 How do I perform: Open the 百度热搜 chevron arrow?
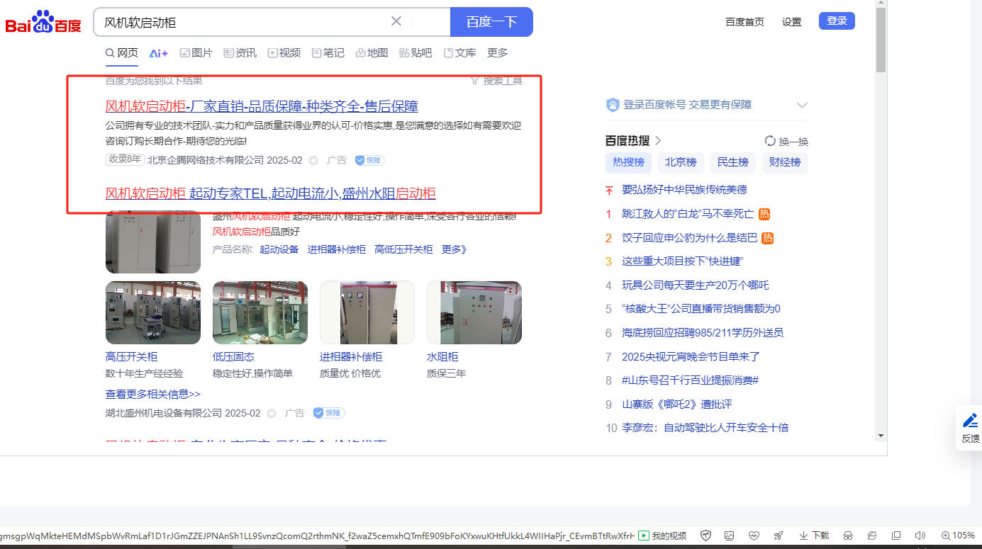coord(658,140)
